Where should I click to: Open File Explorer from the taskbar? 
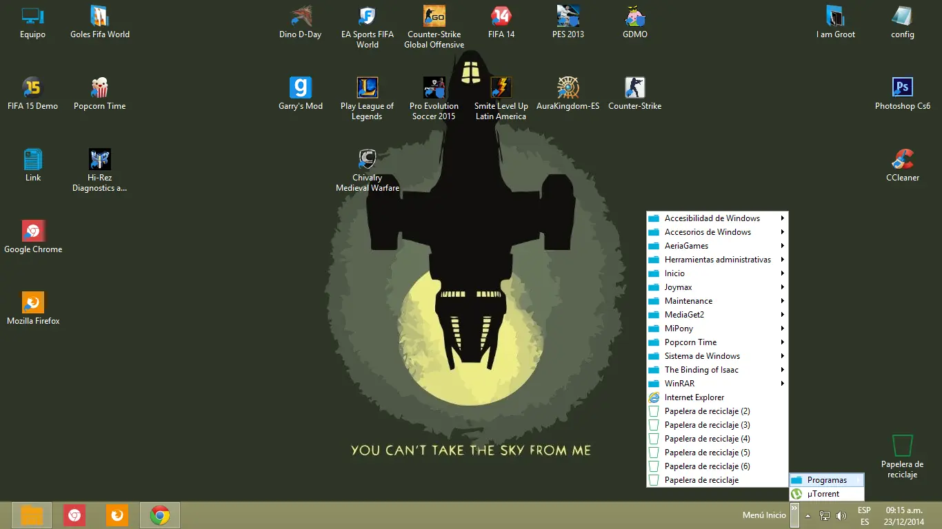pyautogui.click(x=32, y=515)
